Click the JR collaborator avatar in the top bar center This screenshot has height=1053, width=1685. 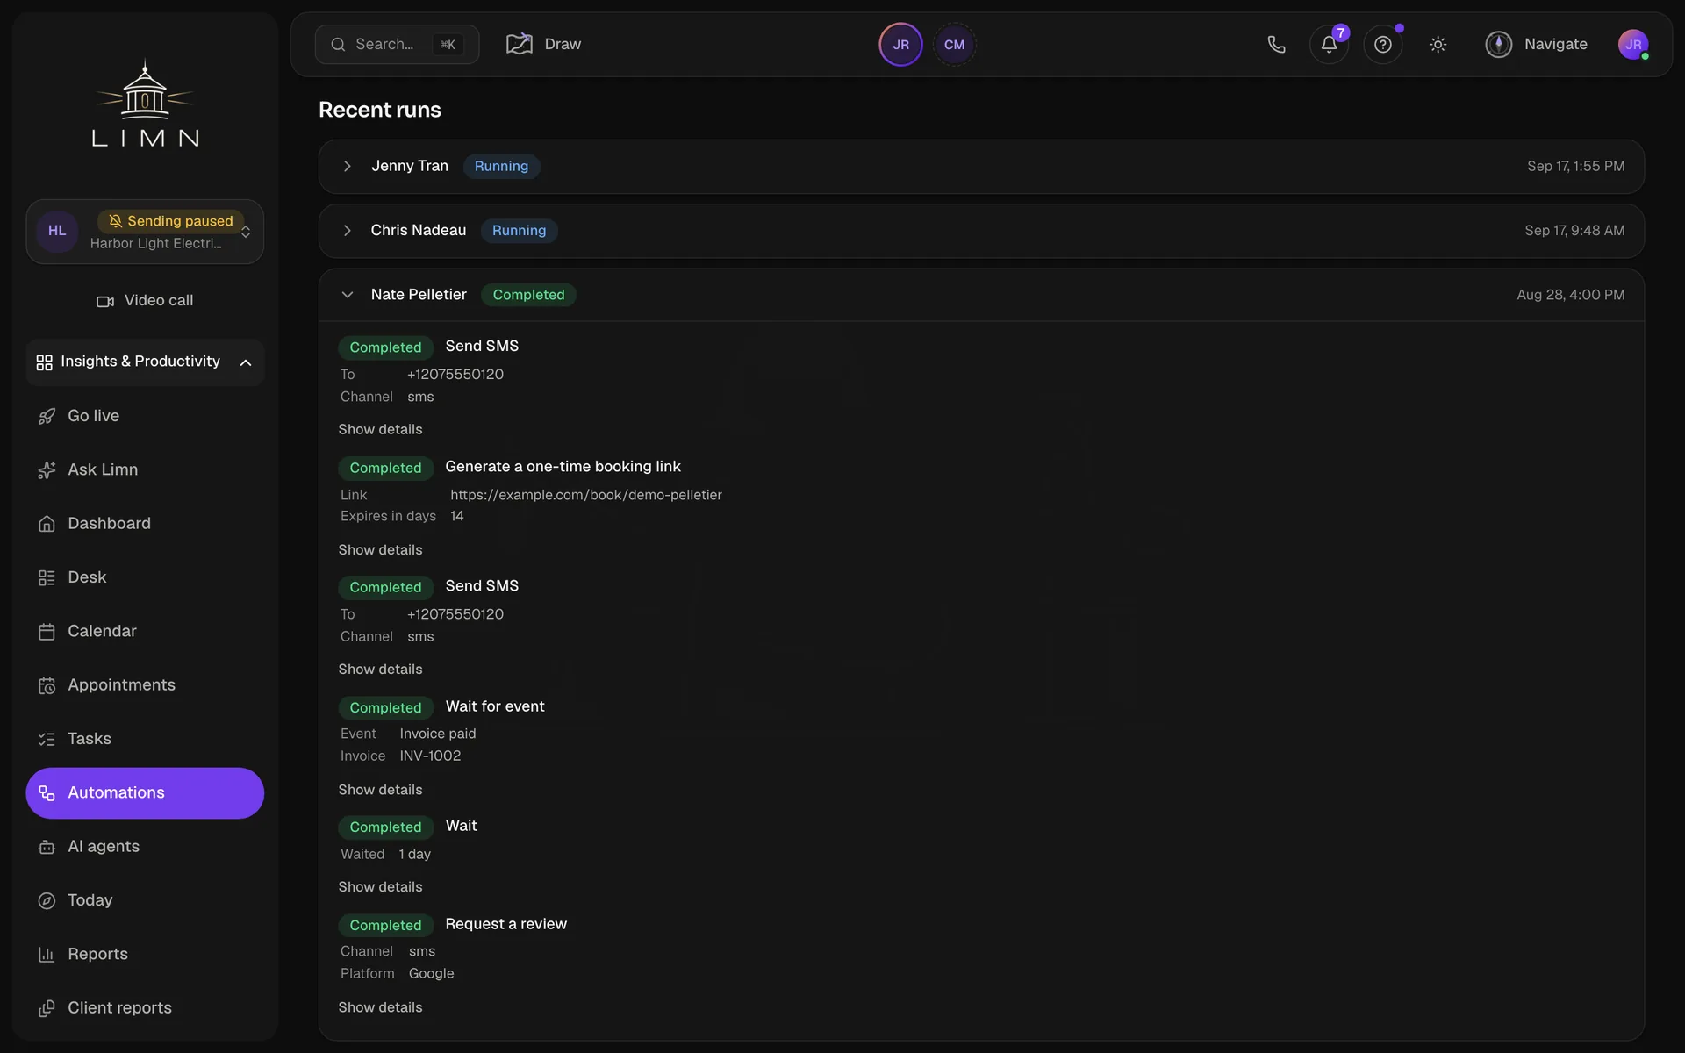(x=900, y=45)
